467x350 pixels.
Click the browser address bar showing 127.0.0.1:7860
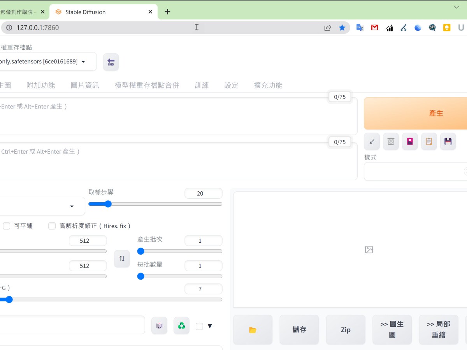[x=156, y=27]
